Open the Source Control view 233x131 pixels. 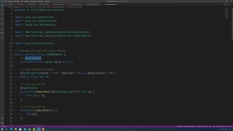point(2,14)
